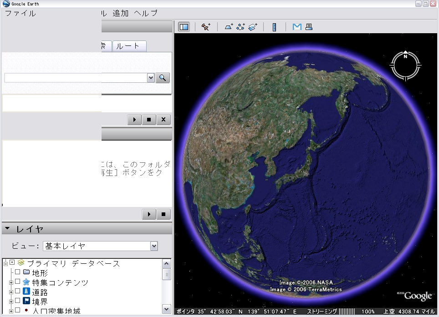Click the layers list scroll up arrow
Screen dimensions: 439x317
click(x=167, y=264)
